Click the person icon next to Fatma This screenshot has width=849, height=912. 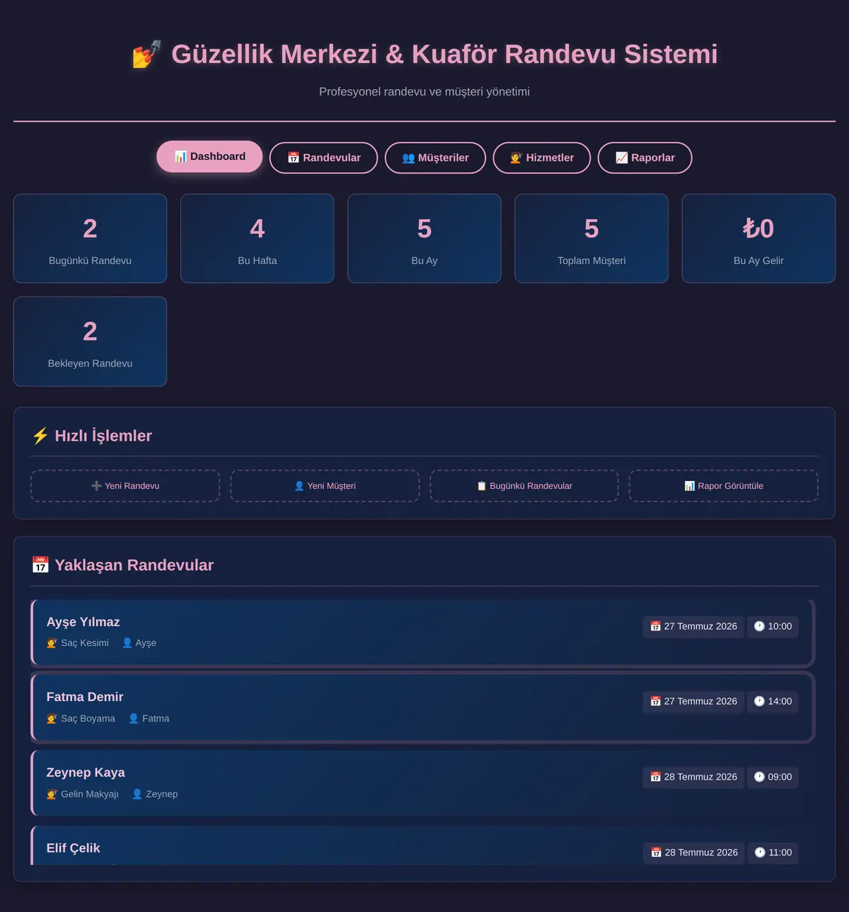coord(134,718)
